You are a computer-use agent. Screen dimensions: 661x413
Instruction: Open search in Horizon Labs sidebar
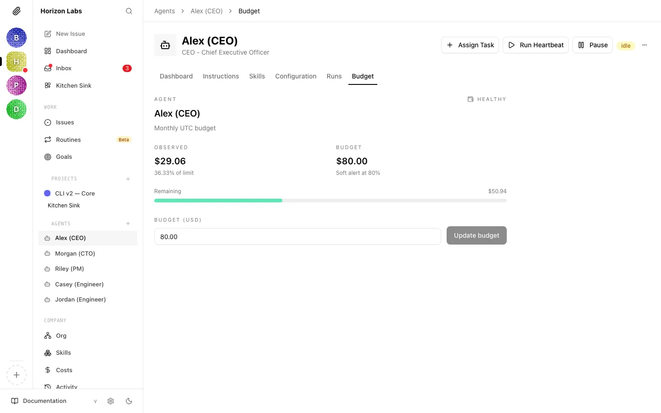(129, 11)
